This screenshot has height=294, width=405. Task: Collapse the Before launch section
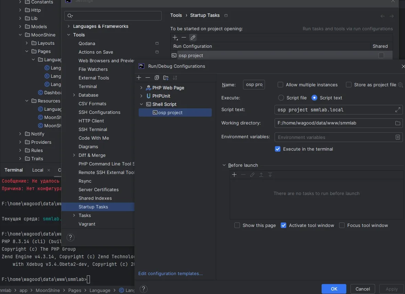point(224,165)
